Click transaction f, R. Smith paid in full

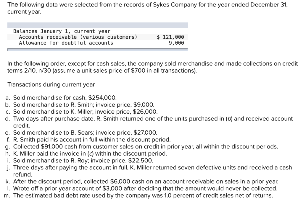point(92,140)
